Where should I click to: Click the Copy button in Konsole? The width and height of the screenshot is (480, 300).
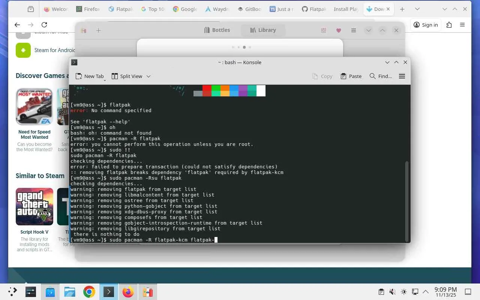pos(322,76)
